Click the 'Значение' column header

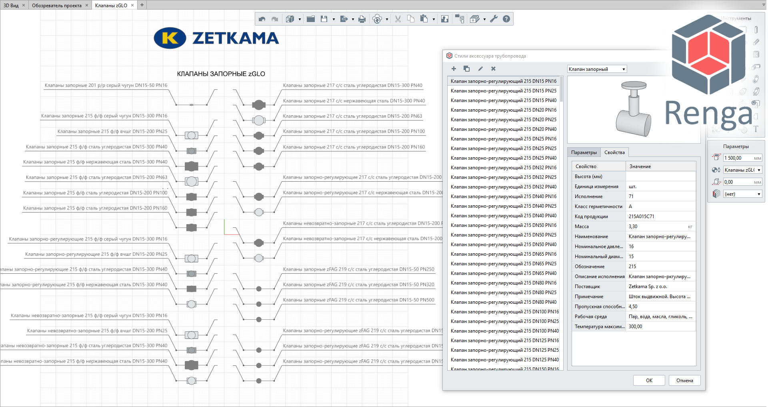660,166
